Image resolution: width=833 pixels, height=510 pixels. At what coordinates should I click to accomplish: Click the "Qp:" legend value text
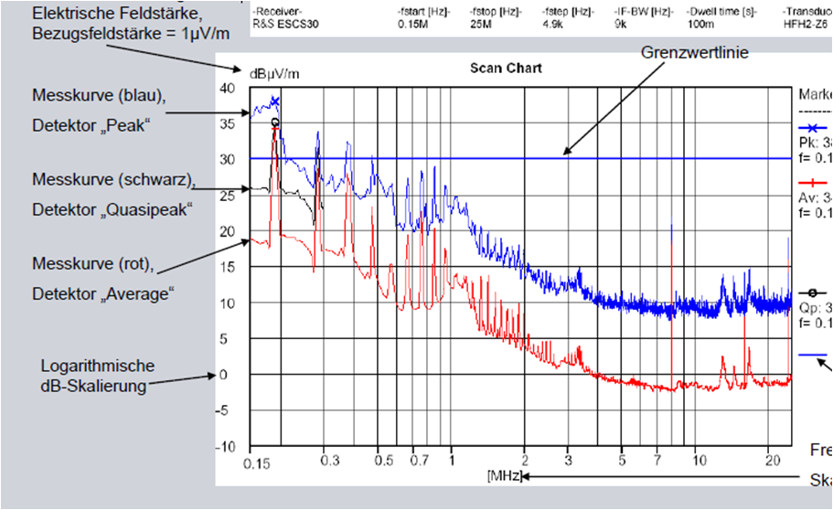coord(816,308)
